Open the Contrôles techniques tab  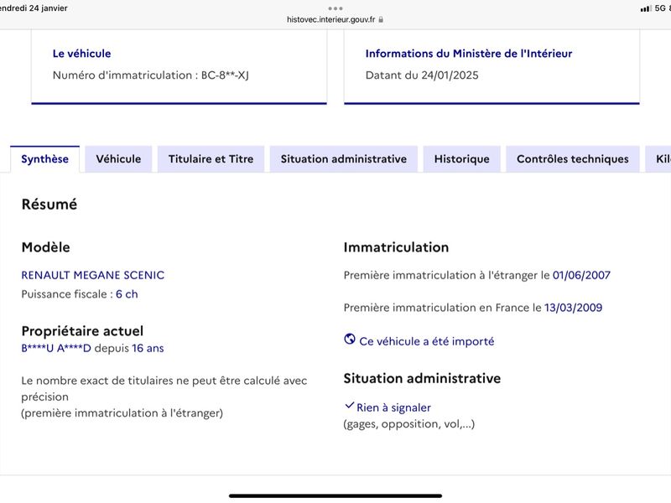(x=573, y=159)
